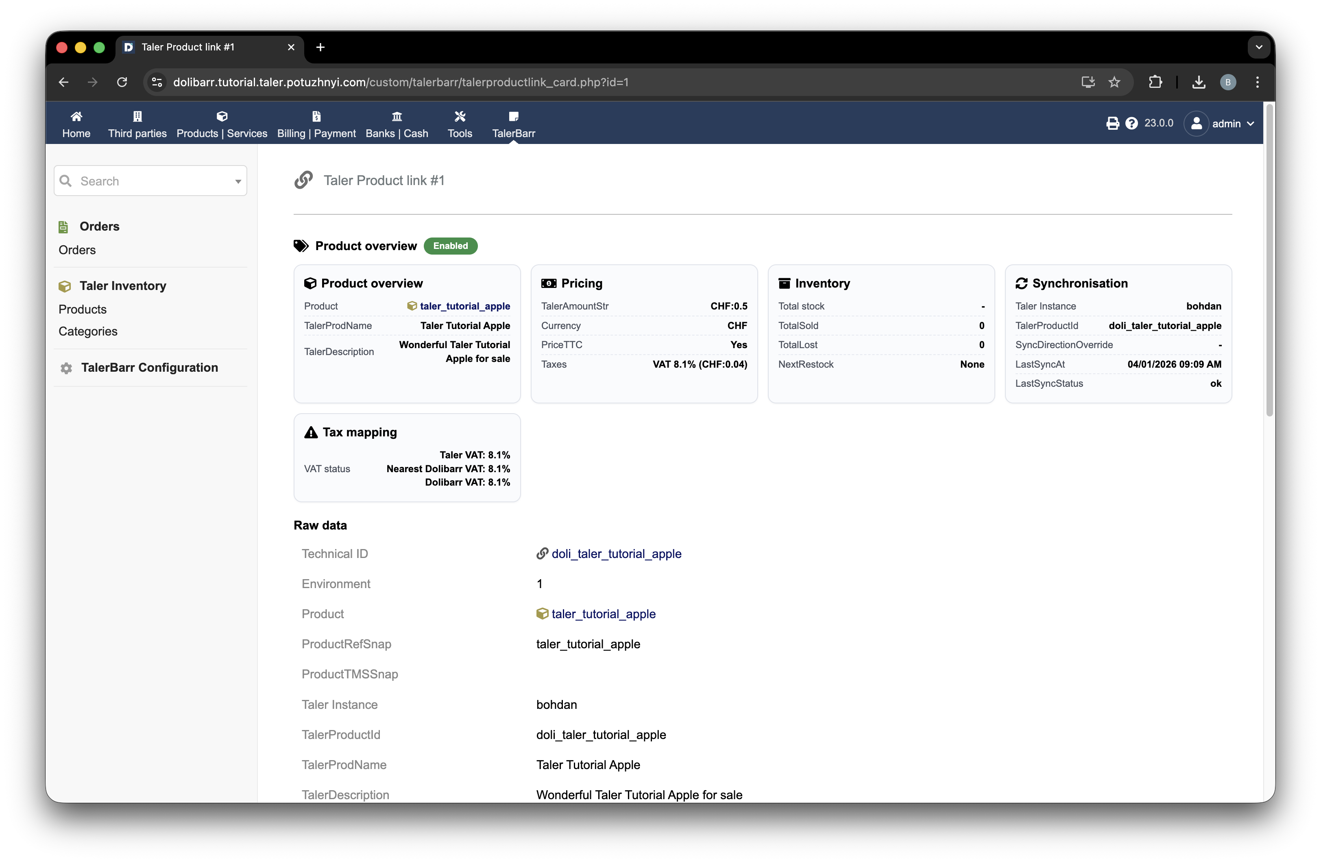This screenshot has height=863, width=1321.
Task: Click the browser reload icon
Action: tap(122, 82)
